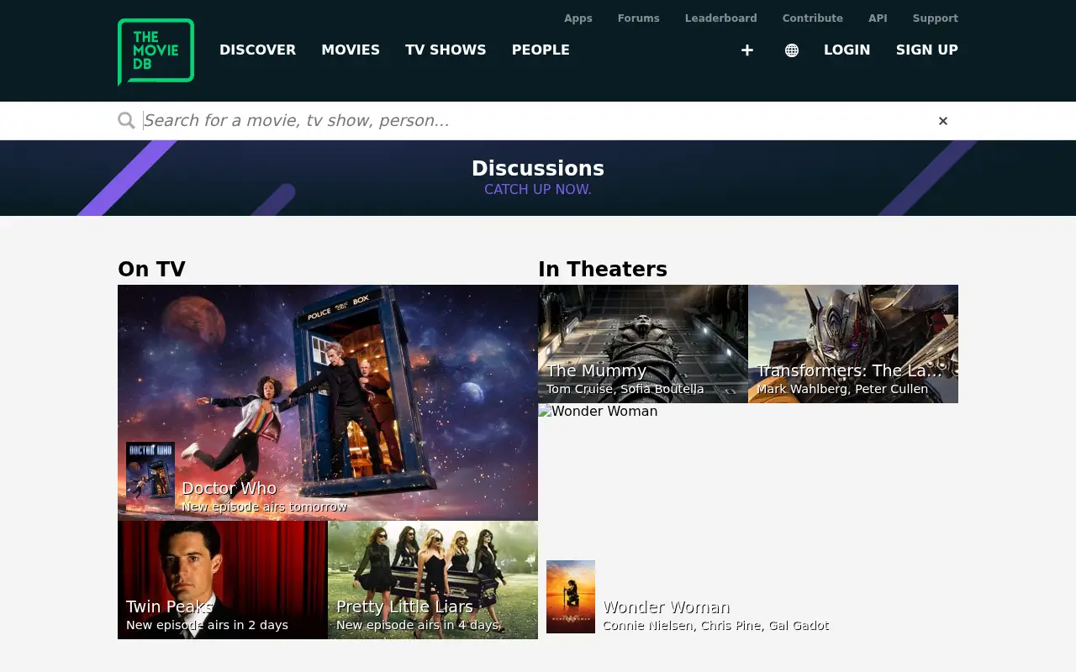Click 'New episode airs in 4 days'

[x=417, y=625]
